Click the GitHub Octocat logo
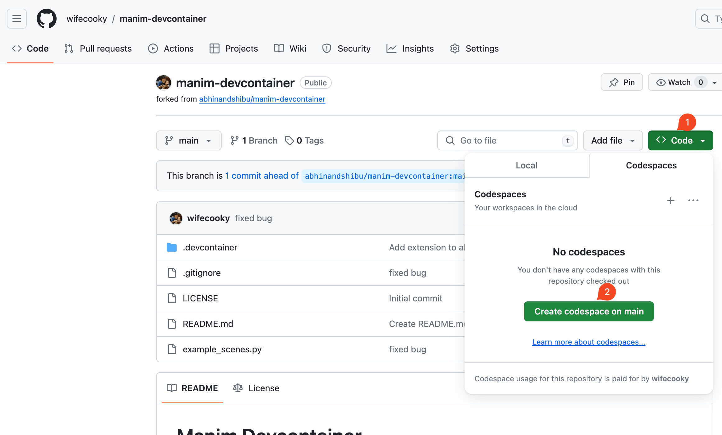 47,19
